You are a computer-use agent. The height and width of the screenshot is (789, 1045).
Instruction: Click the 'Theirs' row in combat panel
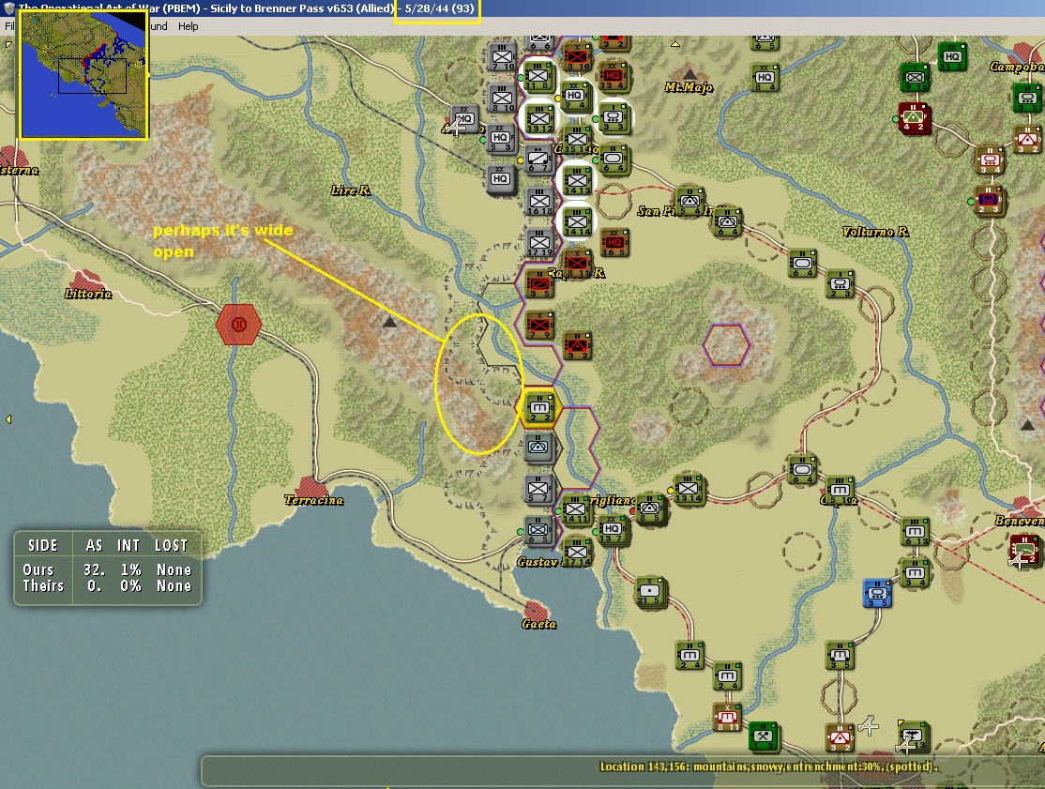click(107, 585)
